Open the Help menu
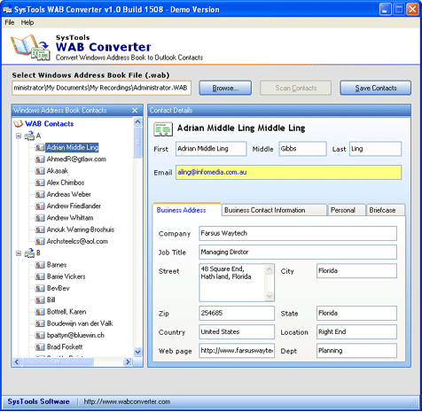Image resolution: width=422 pixels, height=412 pixels. click(27, 22)
